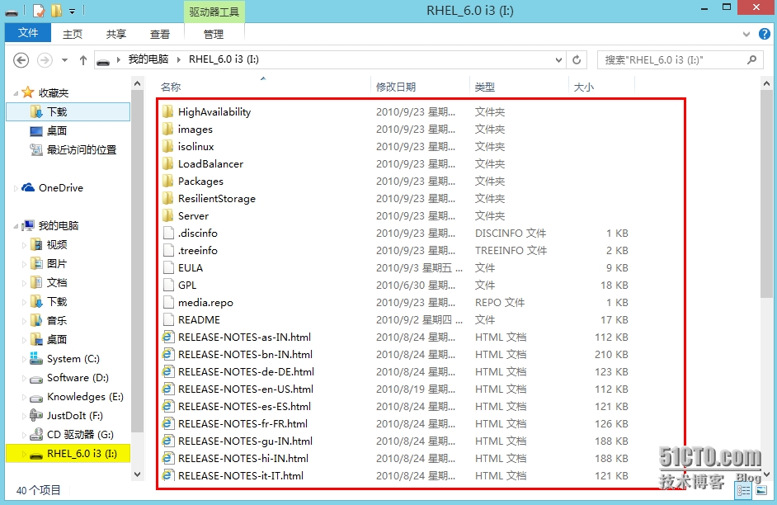777x505 pixels.
Task: Select the images folder icon
Action: tap(168, 130)
